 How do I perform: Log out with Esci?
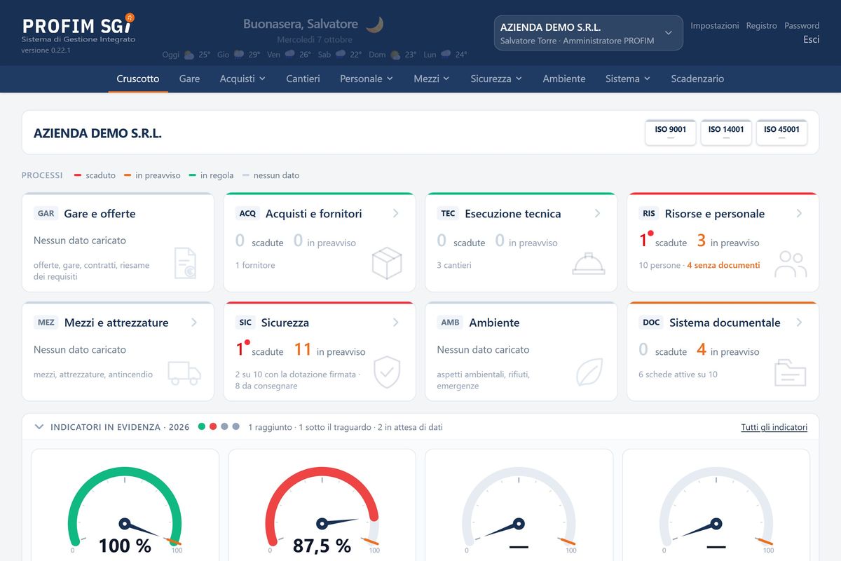point(812,39)
